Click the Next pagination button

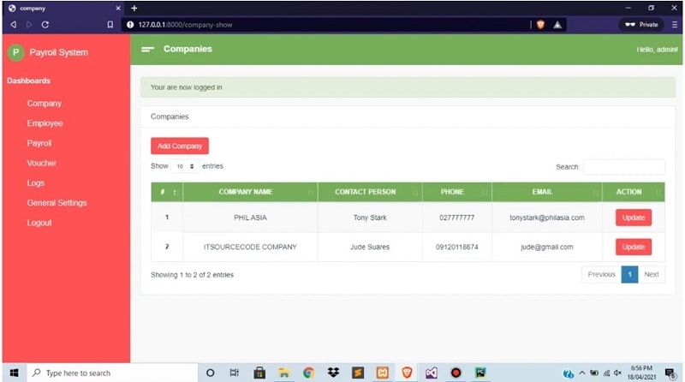651,275
